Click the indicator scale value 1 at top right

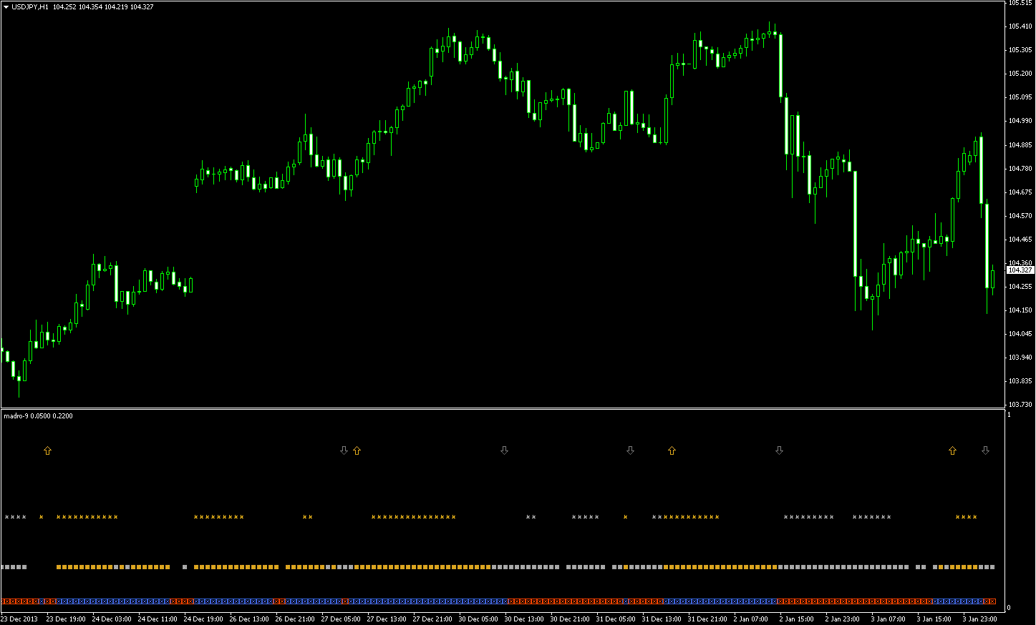point(1009,415)
